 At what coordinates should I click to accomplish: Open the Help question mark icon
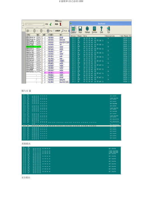(x=101, y=30)
